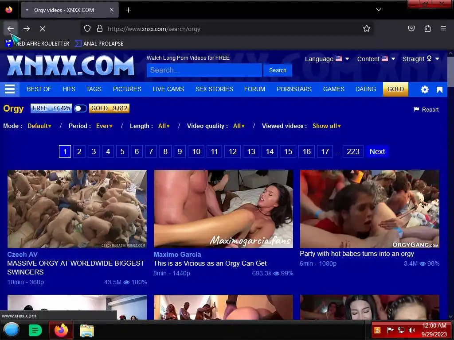Close the current browser tab

tap(111, 10)
